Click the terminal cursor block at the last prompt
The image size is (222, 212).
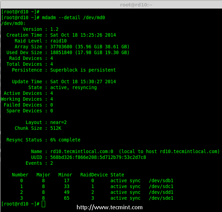point(43,204)
